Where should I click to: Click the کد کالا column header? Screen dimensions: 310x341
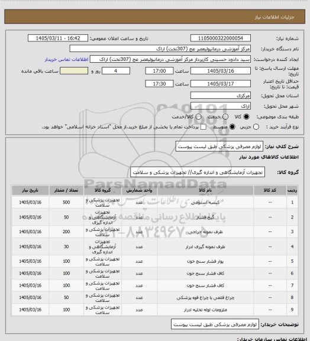pos(270,190)
